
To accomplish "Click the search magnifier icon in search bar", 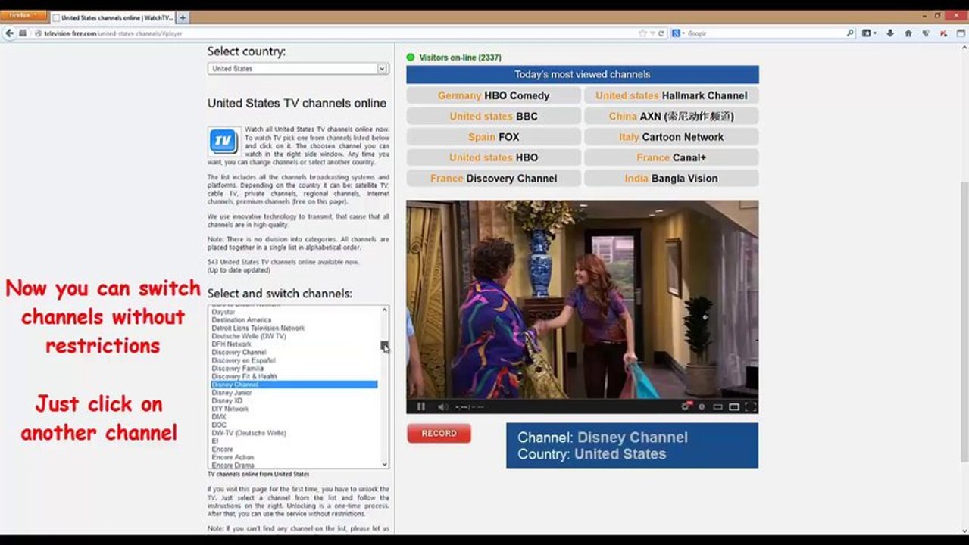I will [850, 33].
